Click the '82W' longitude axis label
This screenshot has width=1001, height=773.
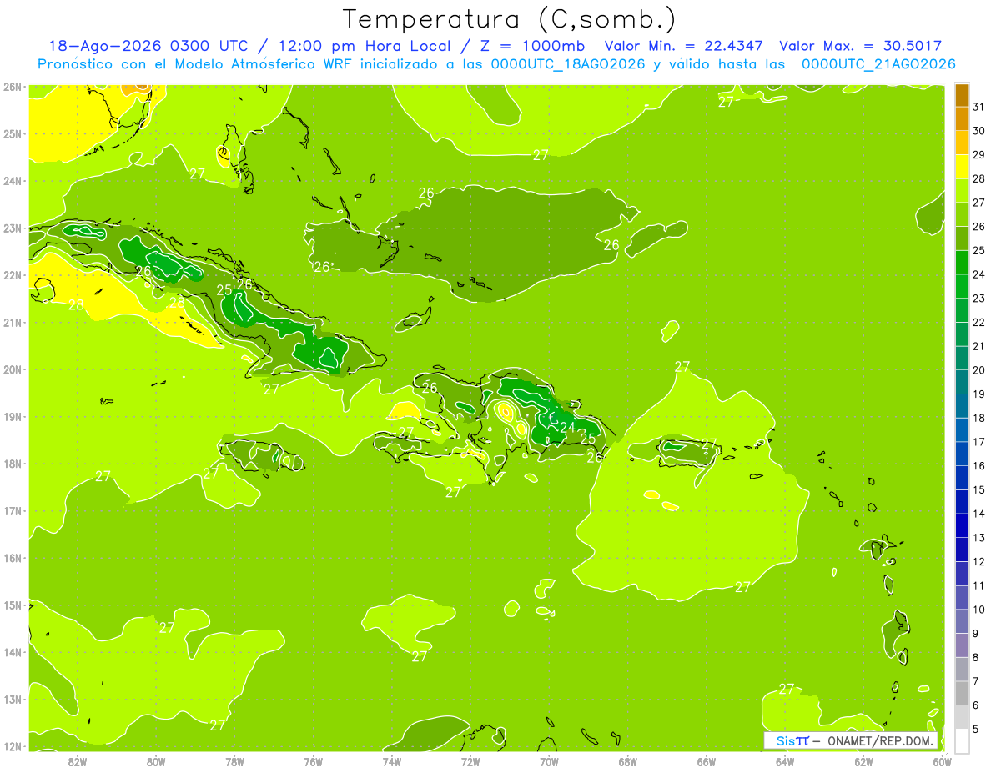[78, 762]
